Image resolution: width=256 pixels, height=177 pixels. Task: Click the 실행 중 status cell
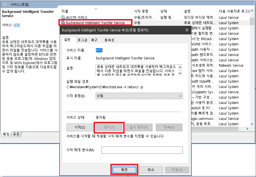(x=166, y=17)
